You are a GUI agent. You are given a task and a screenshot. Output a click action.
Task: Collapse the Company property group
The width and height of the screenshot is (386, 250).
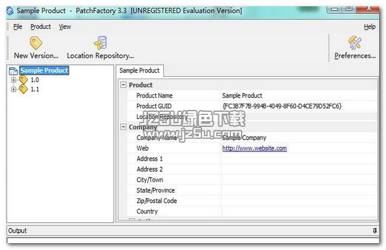124,127
